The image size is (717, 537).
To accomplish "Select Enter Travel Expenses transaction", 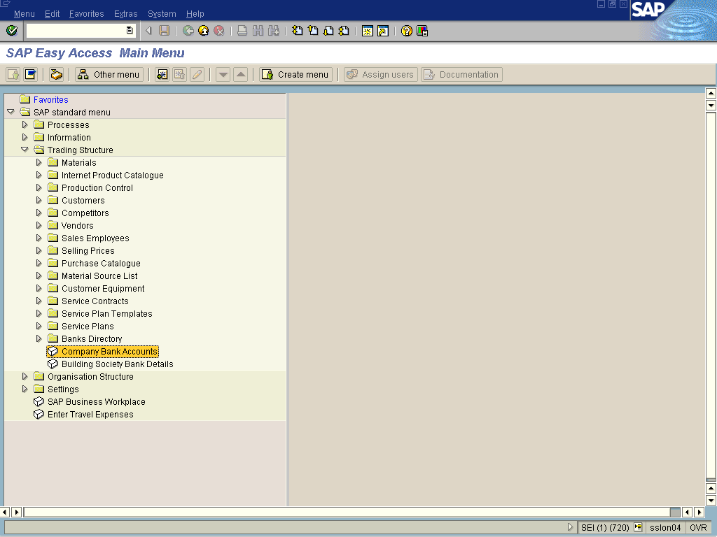I will click(90, 414).
